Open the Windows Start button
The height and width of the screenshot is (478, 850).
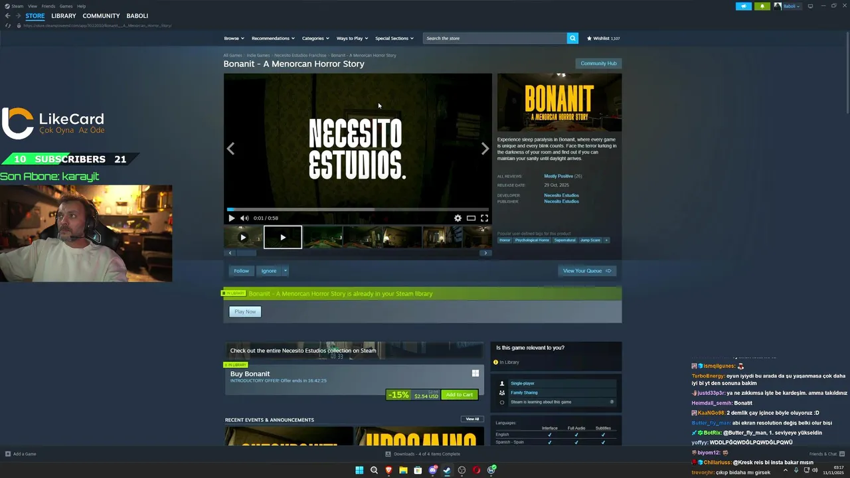pyautogui.click(x=359, y=470)
